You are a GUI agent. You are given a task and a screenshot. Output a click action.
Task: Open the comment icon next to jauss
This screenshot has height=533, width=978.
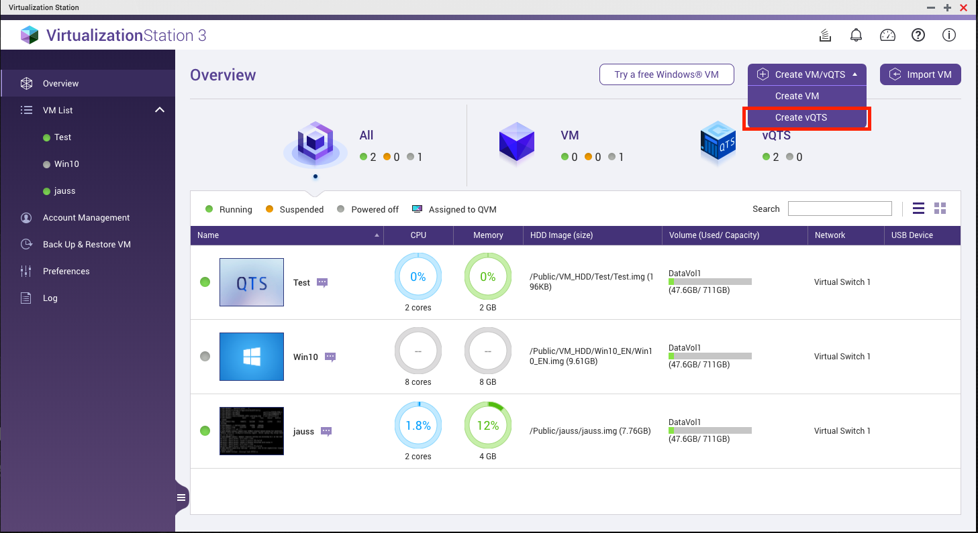pos(326,432)
